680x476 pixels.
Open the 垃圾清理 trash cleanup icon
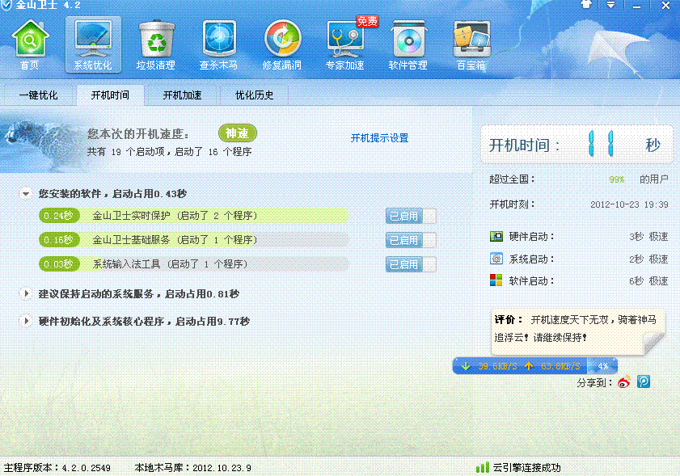[x=156, y=44]
